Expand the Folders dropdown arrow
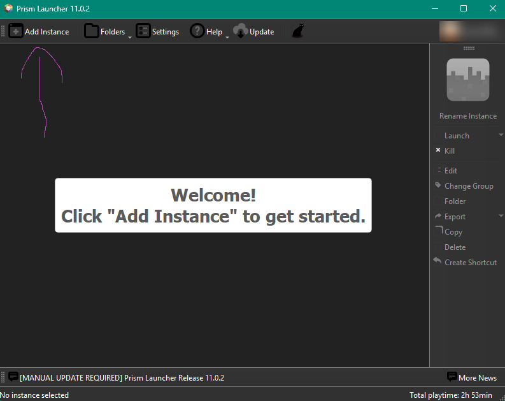 (x=130, y=37)
